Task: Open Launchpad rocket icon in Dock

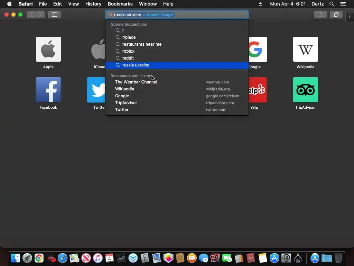Action: click(x=27, y=258)
